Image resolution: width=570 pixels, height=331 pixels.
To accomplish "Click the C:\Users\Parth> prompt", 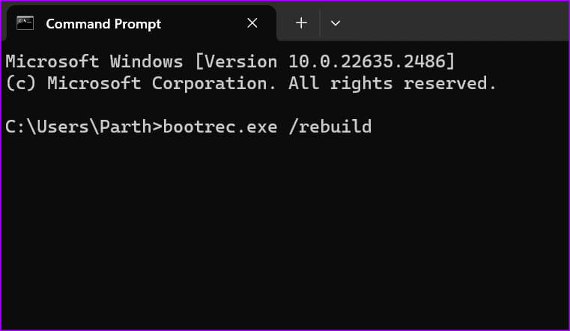I will pos(84,127).
